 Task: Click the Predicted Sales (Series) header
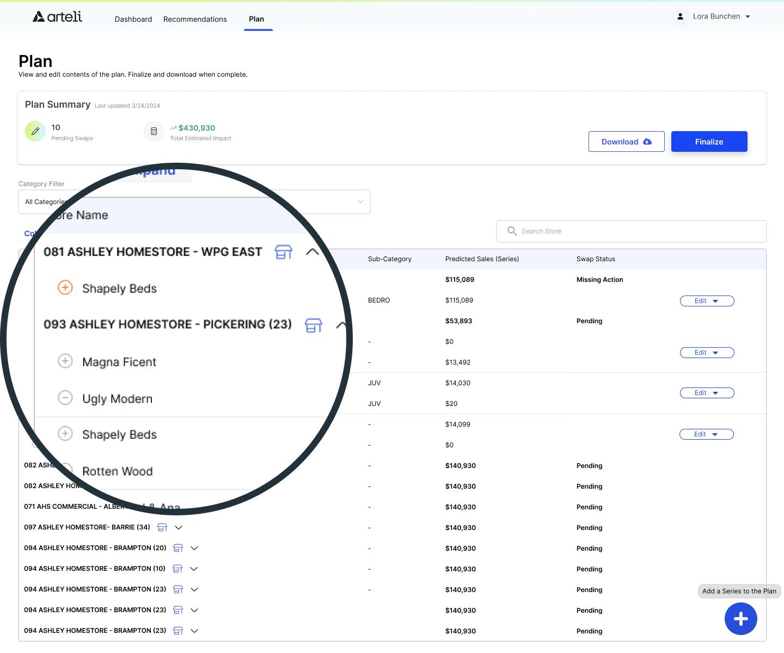pyautogui.click(x=482, y=259)
